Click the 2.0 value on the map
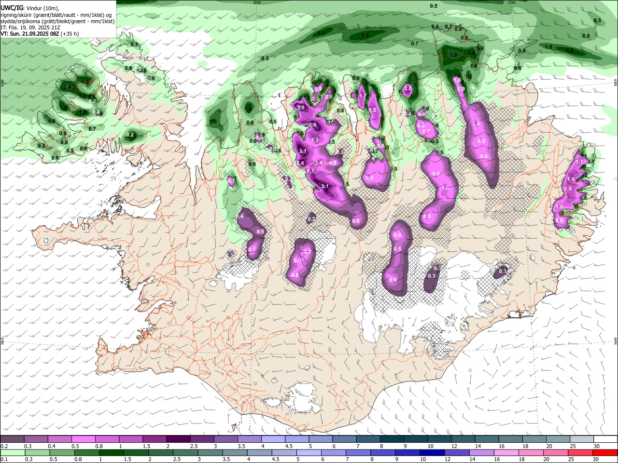618x463 pixels. pos(408,88)
